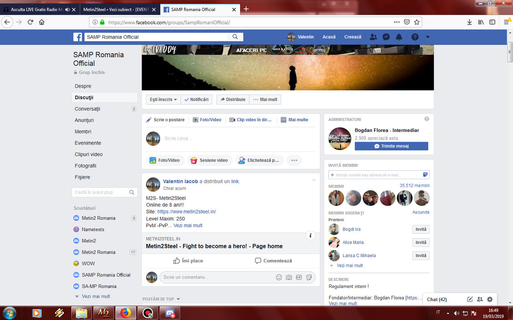513x320 pixels.
Task: Open Postări de top sorting dropdown
Action: 162,299
